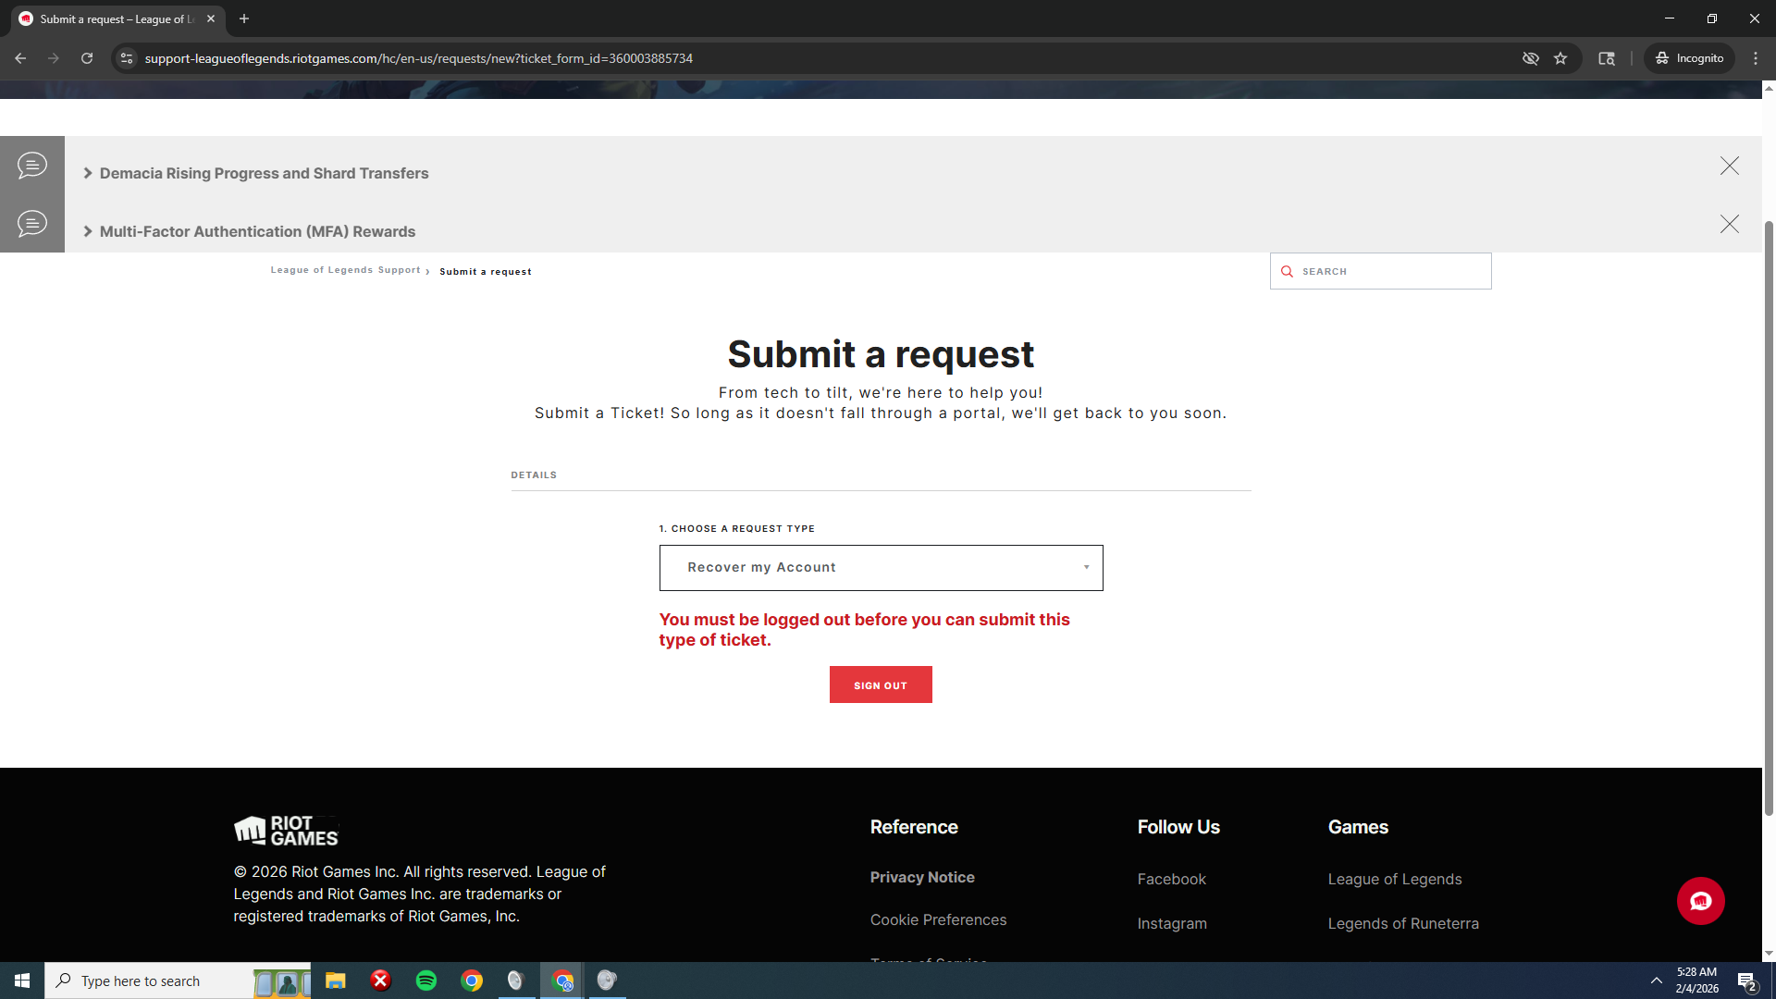Open site information icon in address bar

pos(127,58)
